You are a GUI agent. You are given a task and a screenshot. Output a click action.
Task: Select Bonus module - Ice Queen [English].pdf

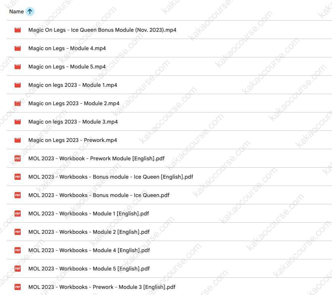pos(111,177)
